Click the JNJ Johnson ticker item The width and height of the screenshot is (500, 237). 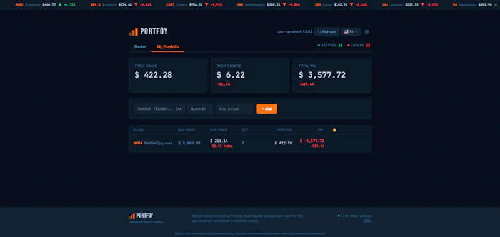click(410, 5)
